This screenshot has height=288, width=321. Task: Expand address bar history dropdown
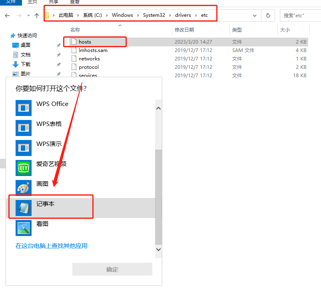coord(255,16)
